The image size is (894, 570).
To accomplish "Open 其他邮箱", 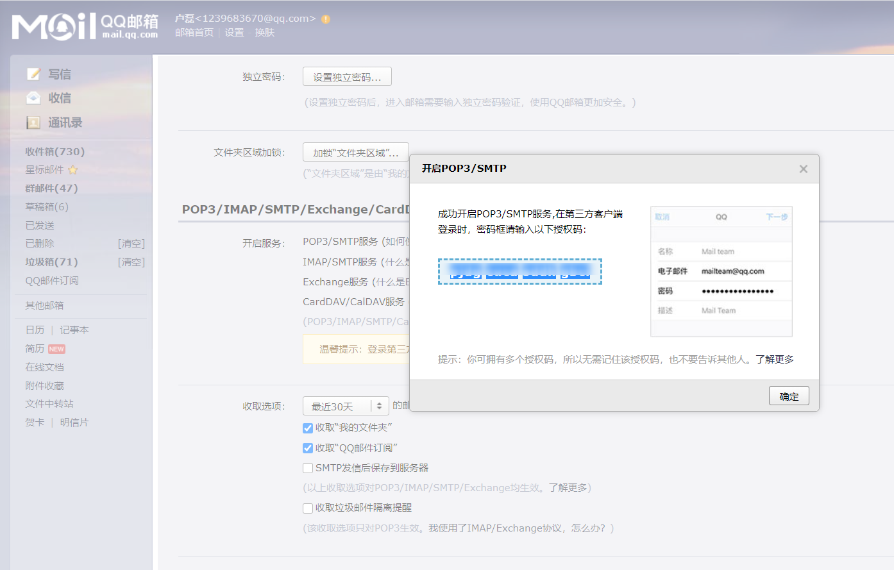I will [x=44, y=306].
